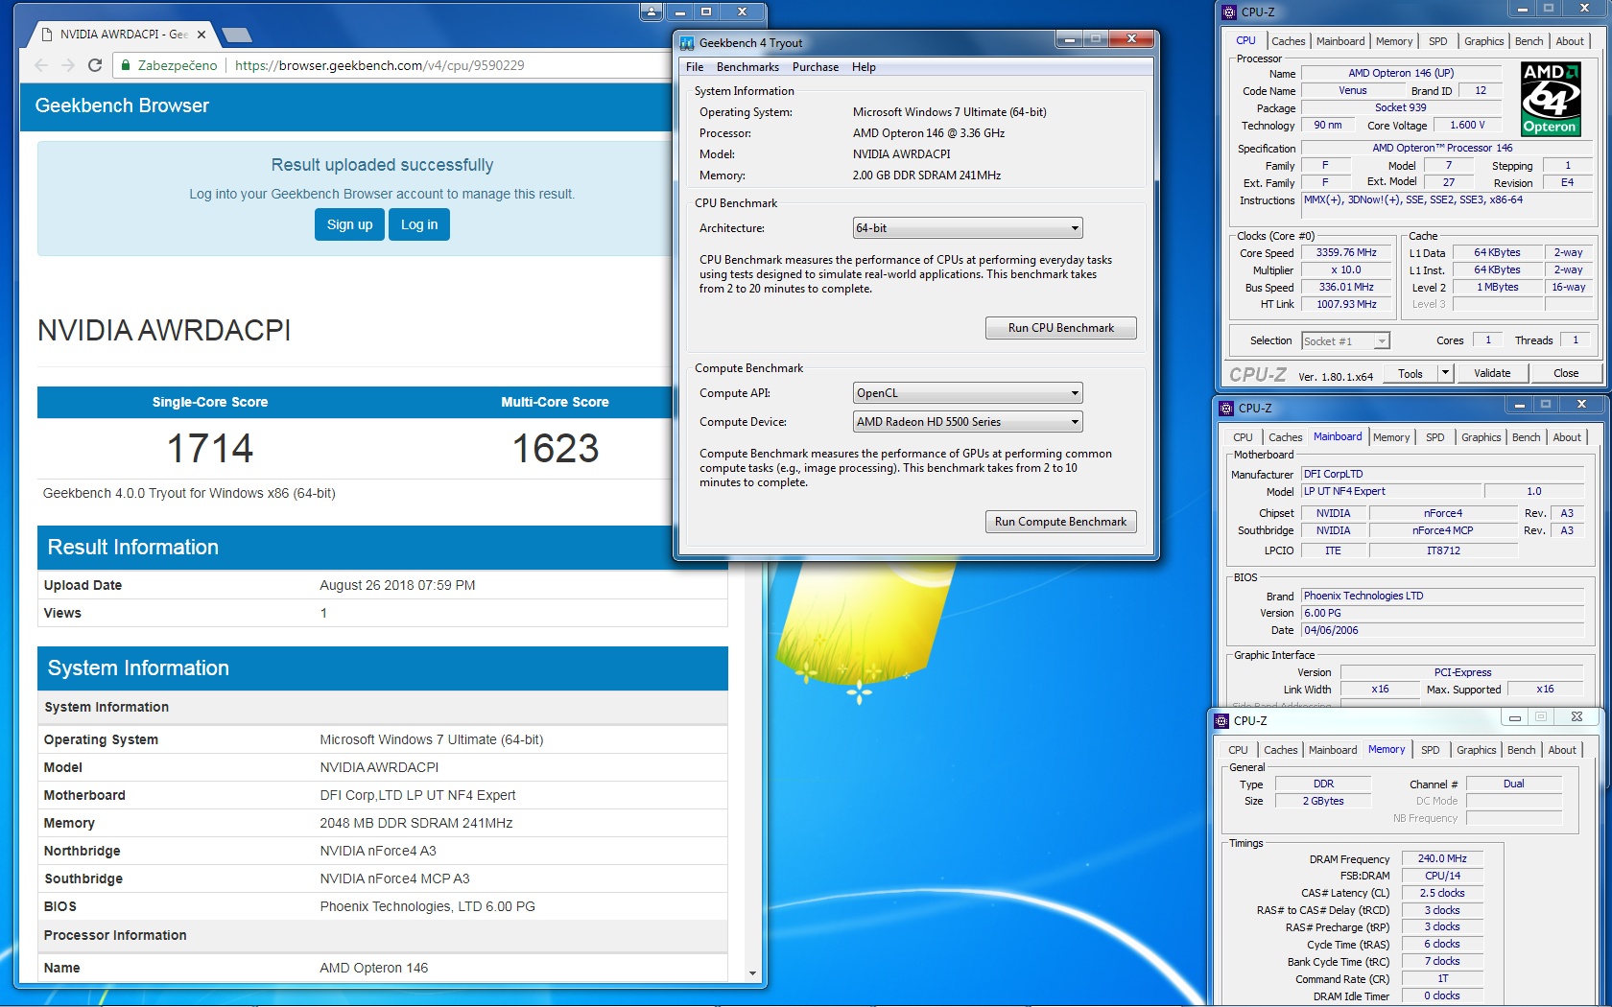Click the DRAM Frequency 240.0 MHz field

click(1442, 859)
